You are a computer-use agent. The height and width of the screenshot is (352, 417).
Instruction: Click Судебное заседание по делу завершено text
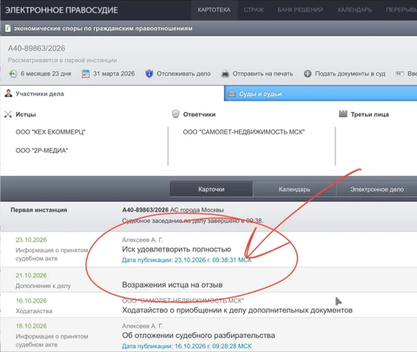(x=193, y=221)
